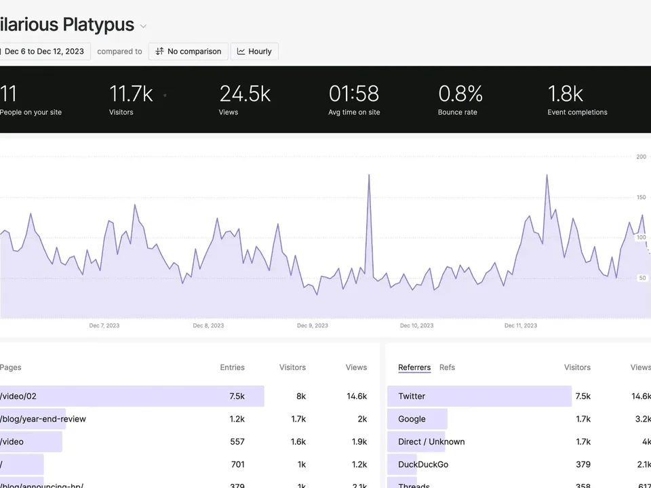651x488 pixels.
Task: Sort pages by Entries column
Action: coord(232,367)
